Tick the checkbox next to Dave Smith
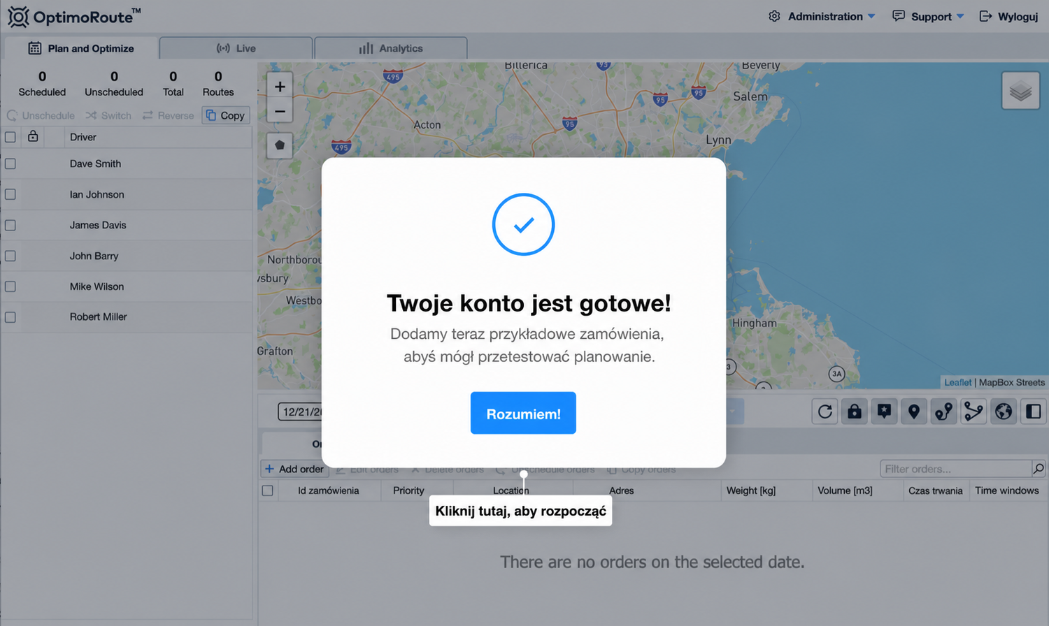 click(x=10, y=163)
